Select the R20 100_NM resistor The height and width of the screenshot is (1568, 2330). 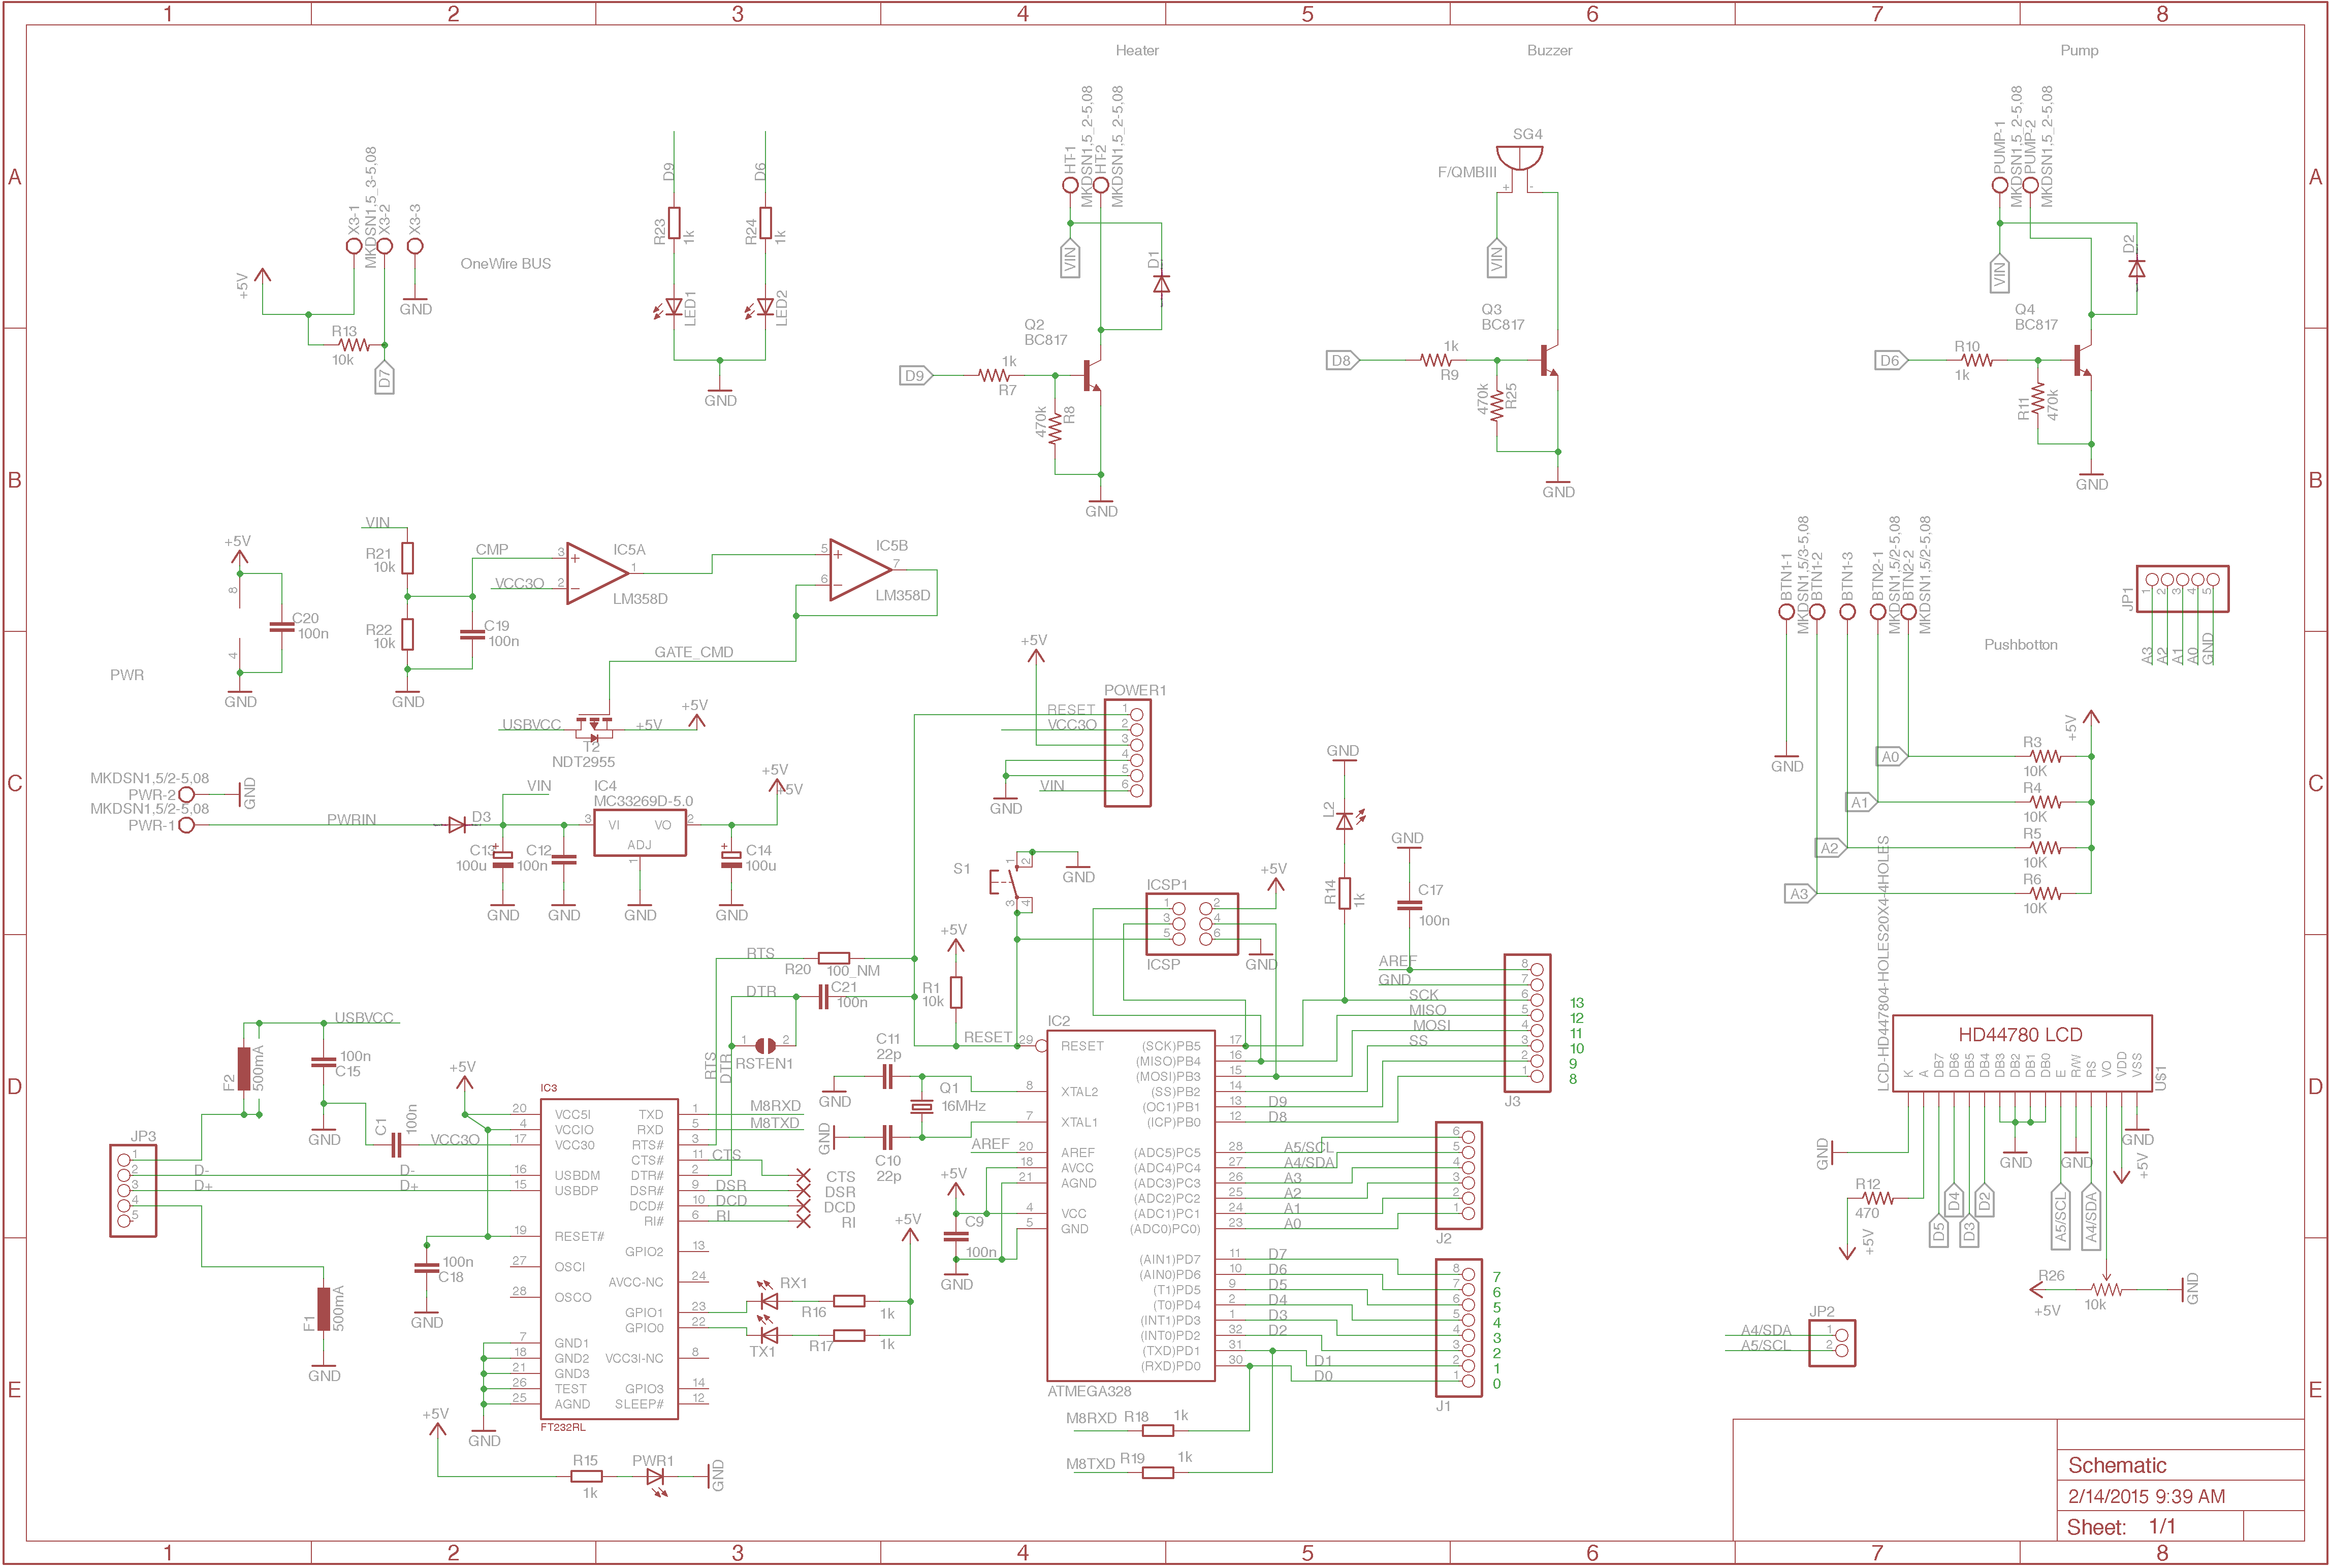pyautogui.click(x=834, y=958)
